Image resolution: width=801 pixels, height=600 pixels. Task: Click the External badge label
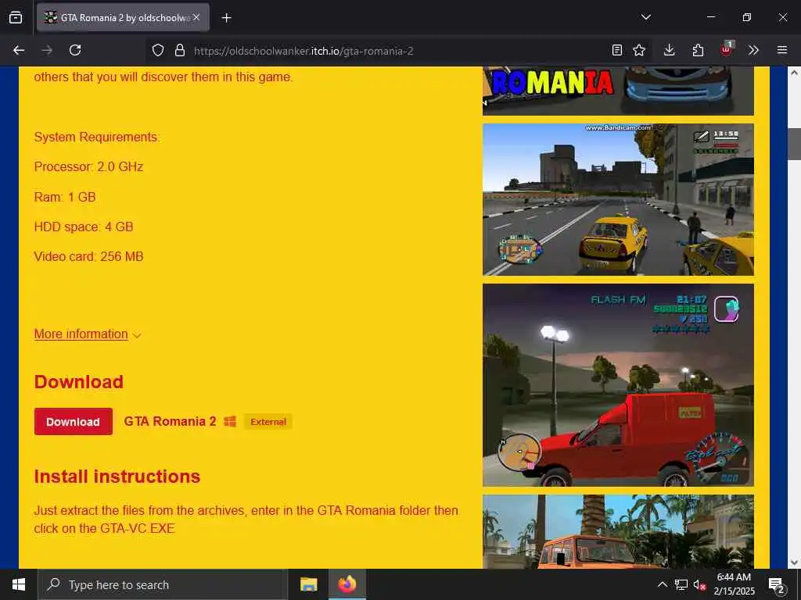[268, 422]
